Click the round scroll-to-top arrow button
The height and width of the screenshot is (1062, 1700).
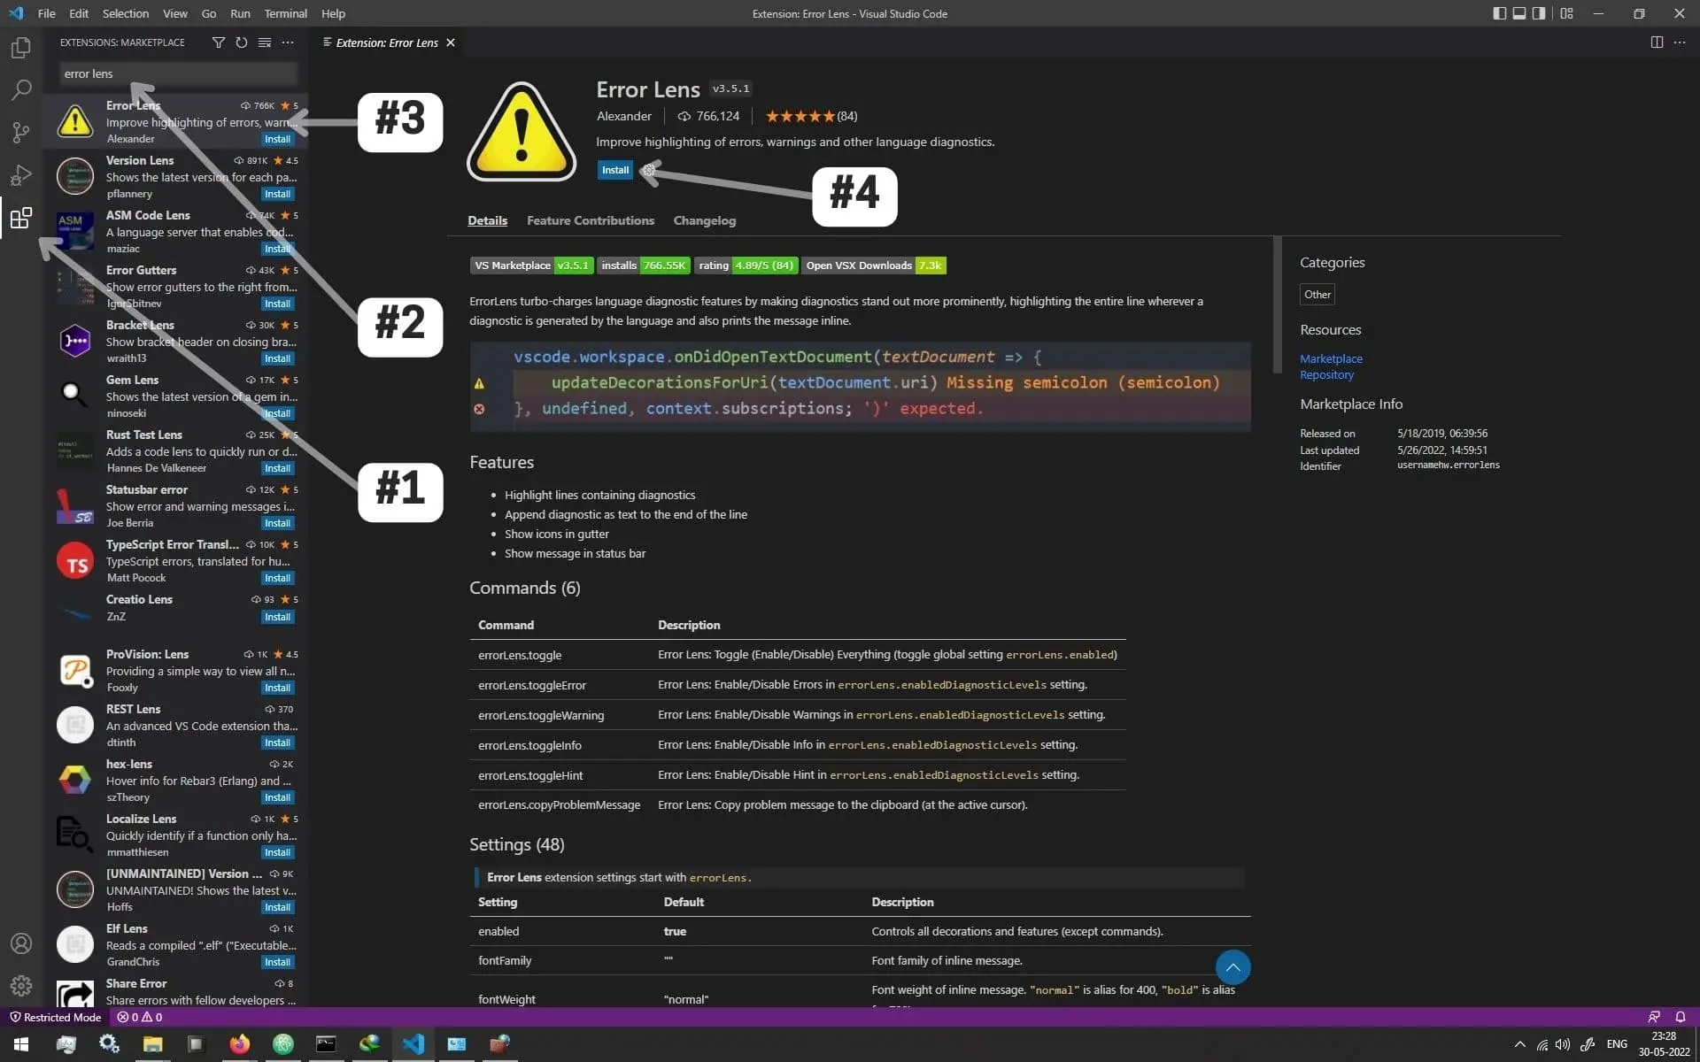[x=1232, y=967]
